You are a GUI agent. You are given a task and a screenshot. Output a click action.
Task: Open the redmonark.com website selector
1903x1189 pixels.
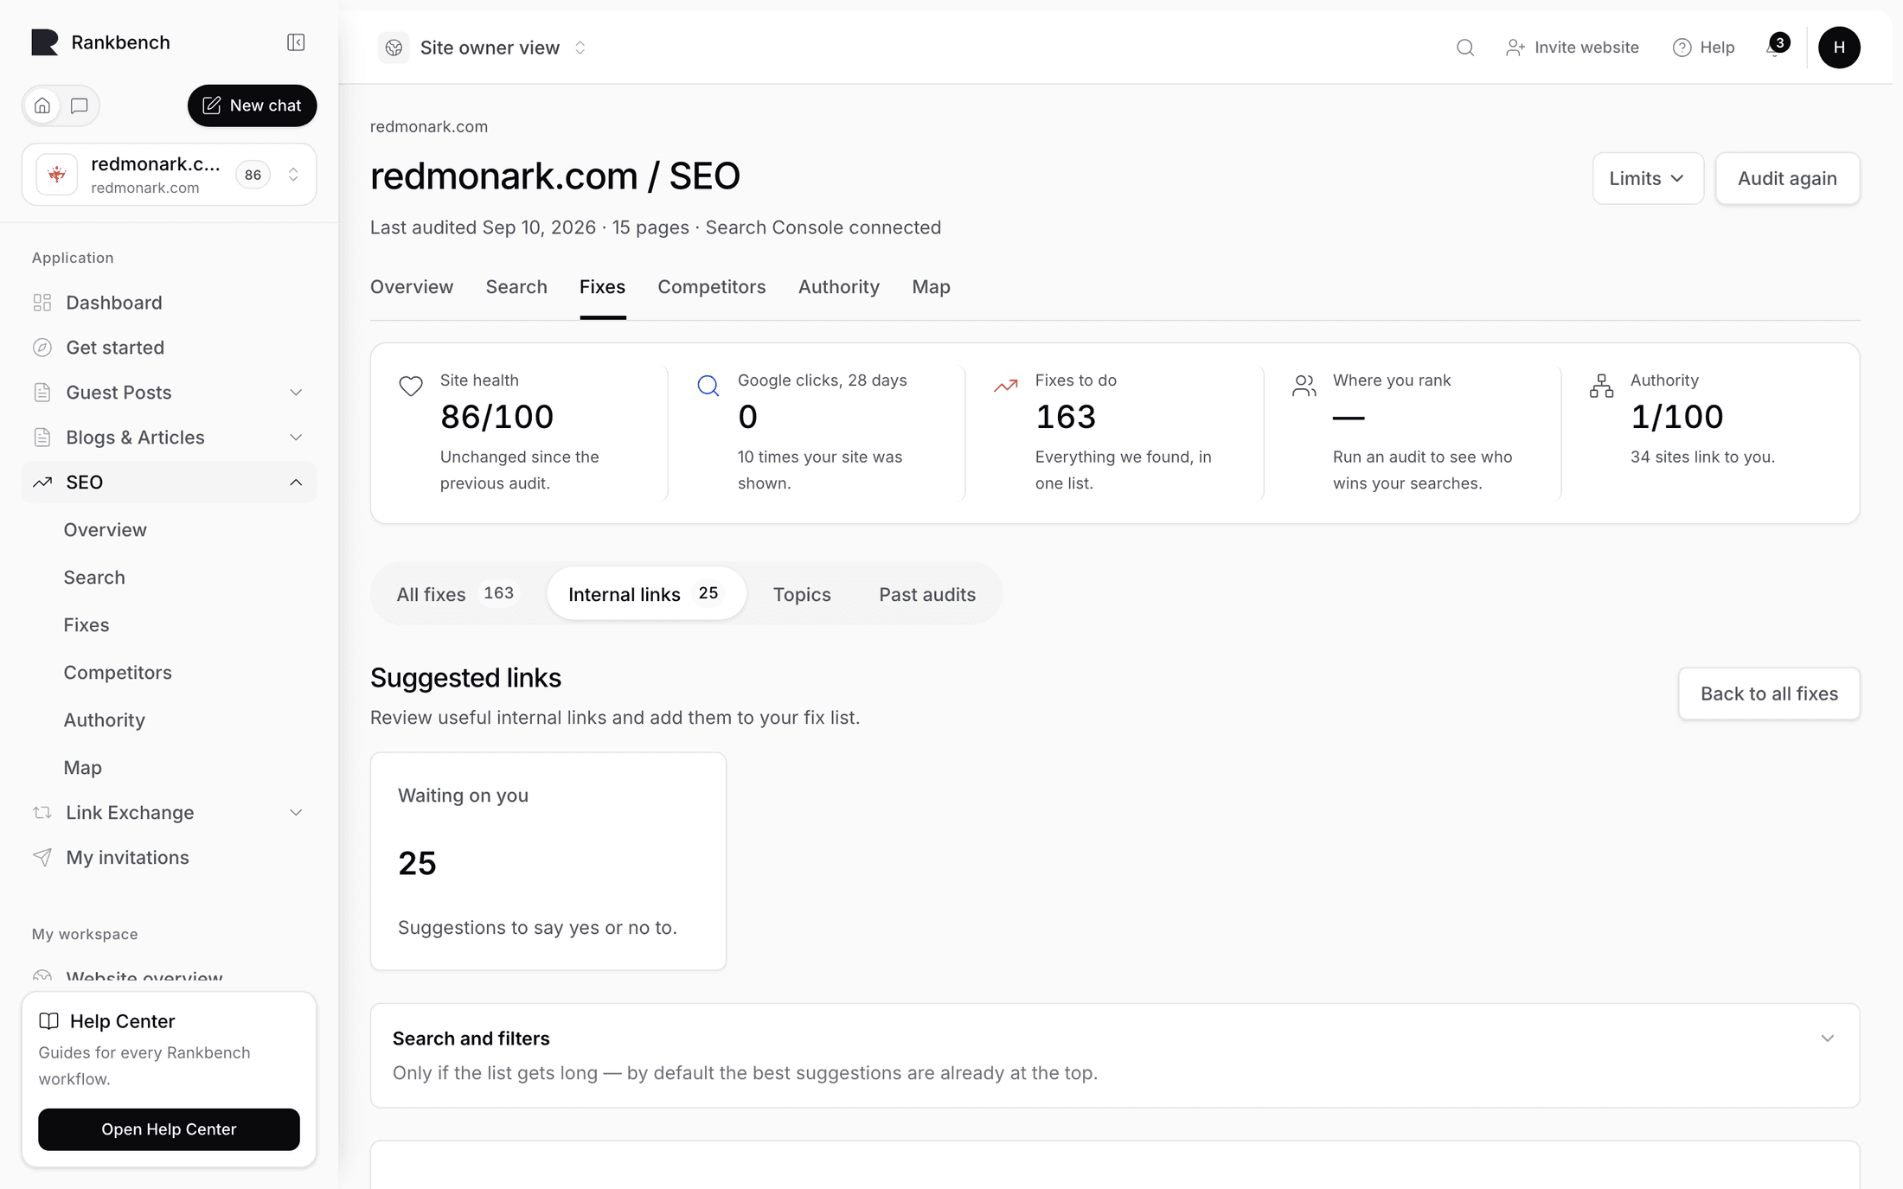169,175
